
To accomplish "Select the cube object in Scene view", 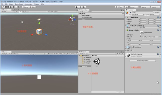I will 39,32.
